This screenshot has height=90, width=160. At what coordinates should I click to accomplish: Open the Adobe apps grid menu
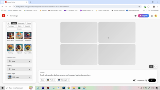(152, 16)
